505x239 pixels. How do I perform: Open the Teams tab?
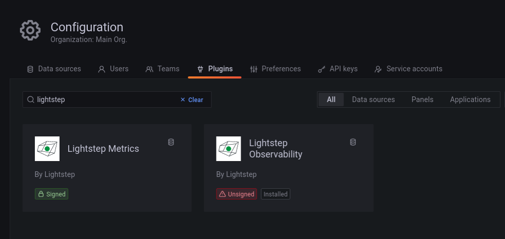pos(162,69)
